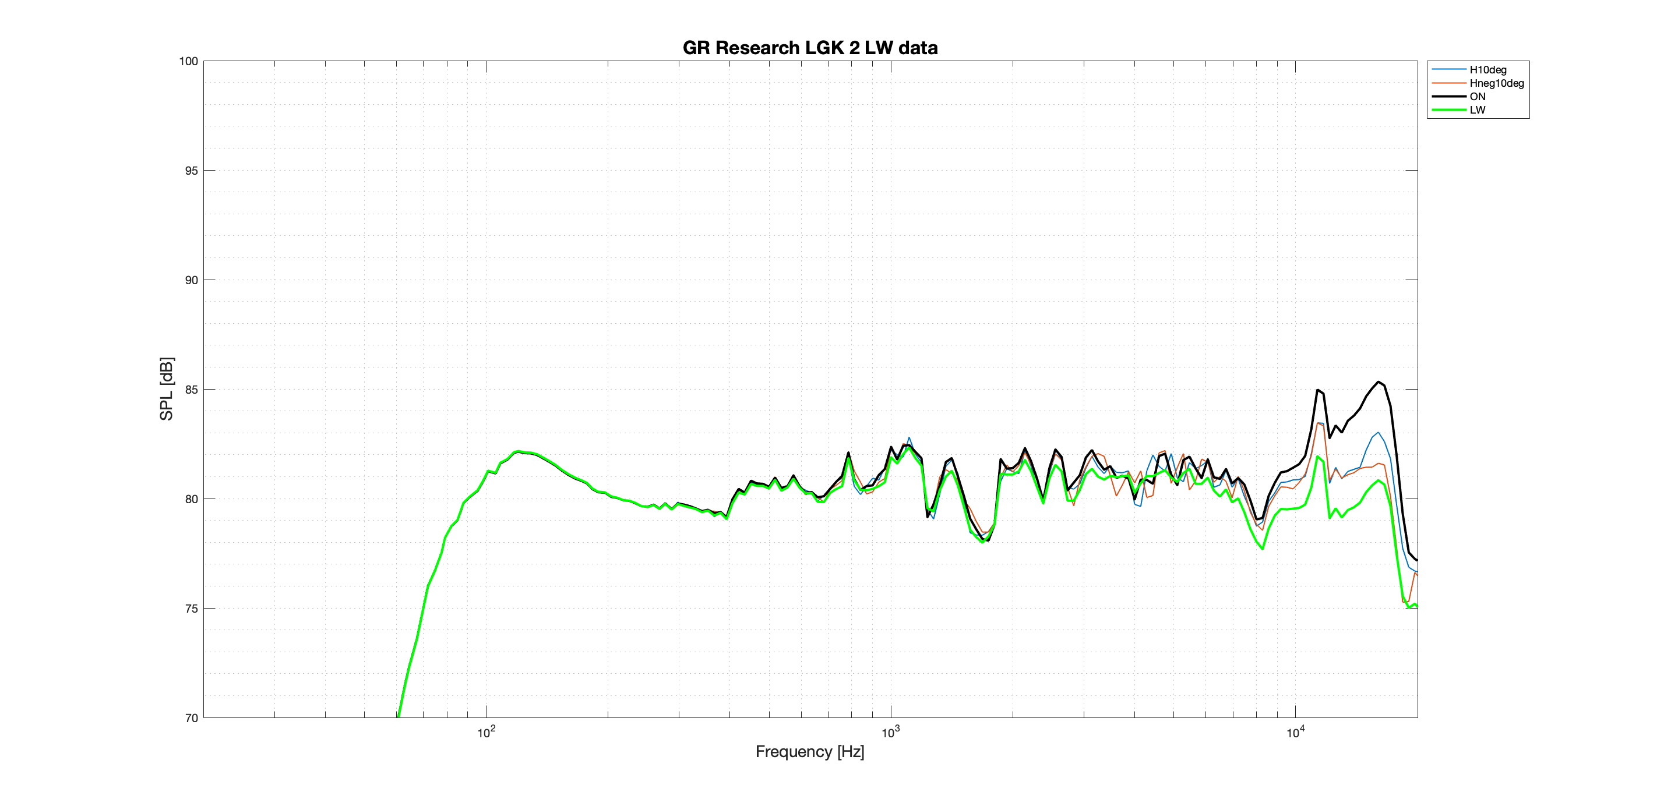1678x806 pixels.
Task: Click the x-axis tick label 10^2
Action: (x=486, y=733)
